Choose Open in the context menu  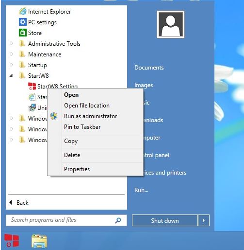pos(102,95)
